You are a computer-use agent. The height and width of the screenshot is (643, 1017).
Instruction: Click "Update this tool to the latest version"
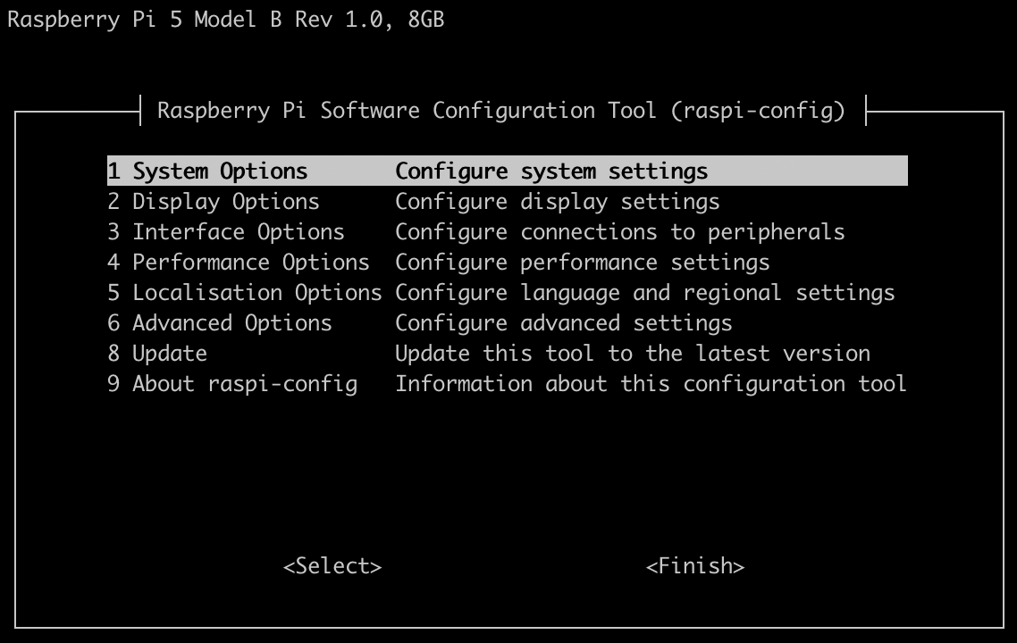coord(633,354)
